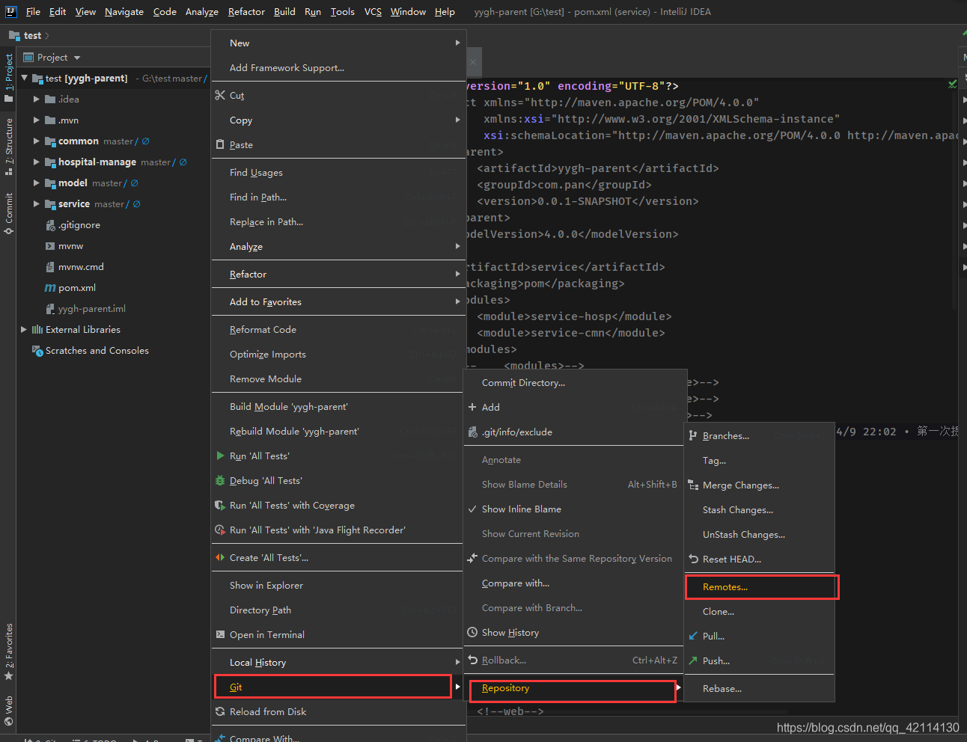Open the Commit tool window tab
967x742 pixels.
point(8,213)
